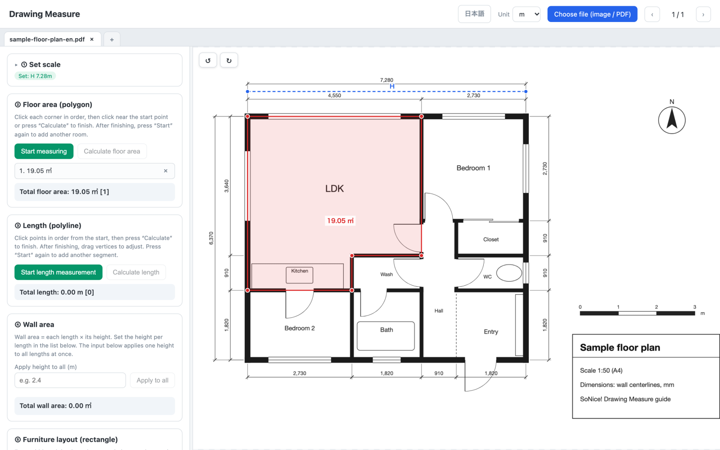The image size is (720, 450).
Task: Click Calculate floor area button
Action: 112,151
